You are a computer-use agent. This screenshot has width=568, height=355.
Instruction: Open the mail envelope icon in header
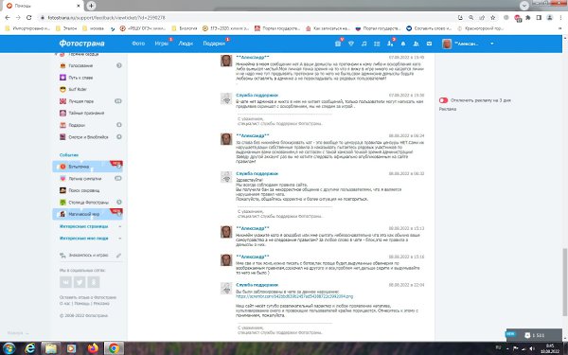[429, 44]
